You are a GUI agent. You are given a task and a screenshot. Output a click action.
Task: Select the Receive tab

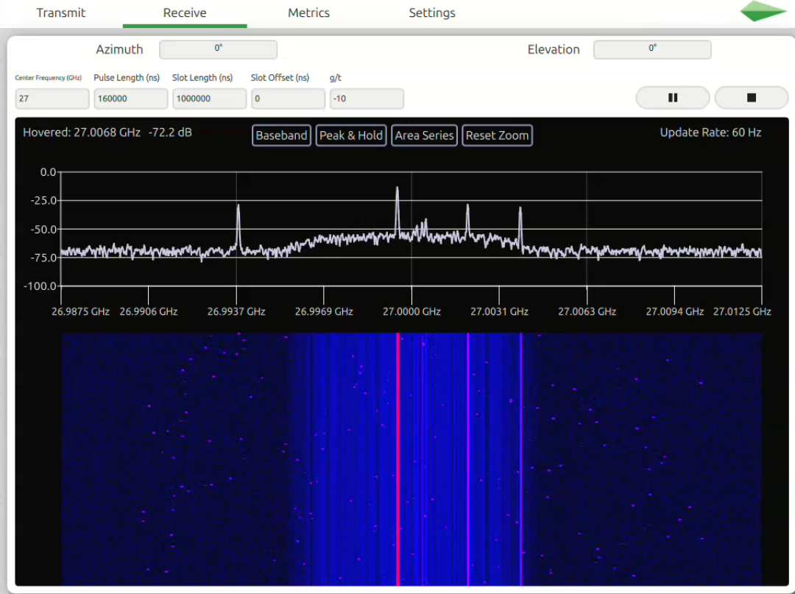185,13
